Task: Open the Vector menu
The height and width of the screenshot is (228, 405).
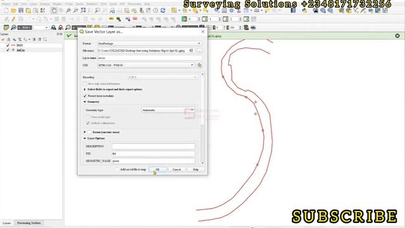Action: pos(68,4)
